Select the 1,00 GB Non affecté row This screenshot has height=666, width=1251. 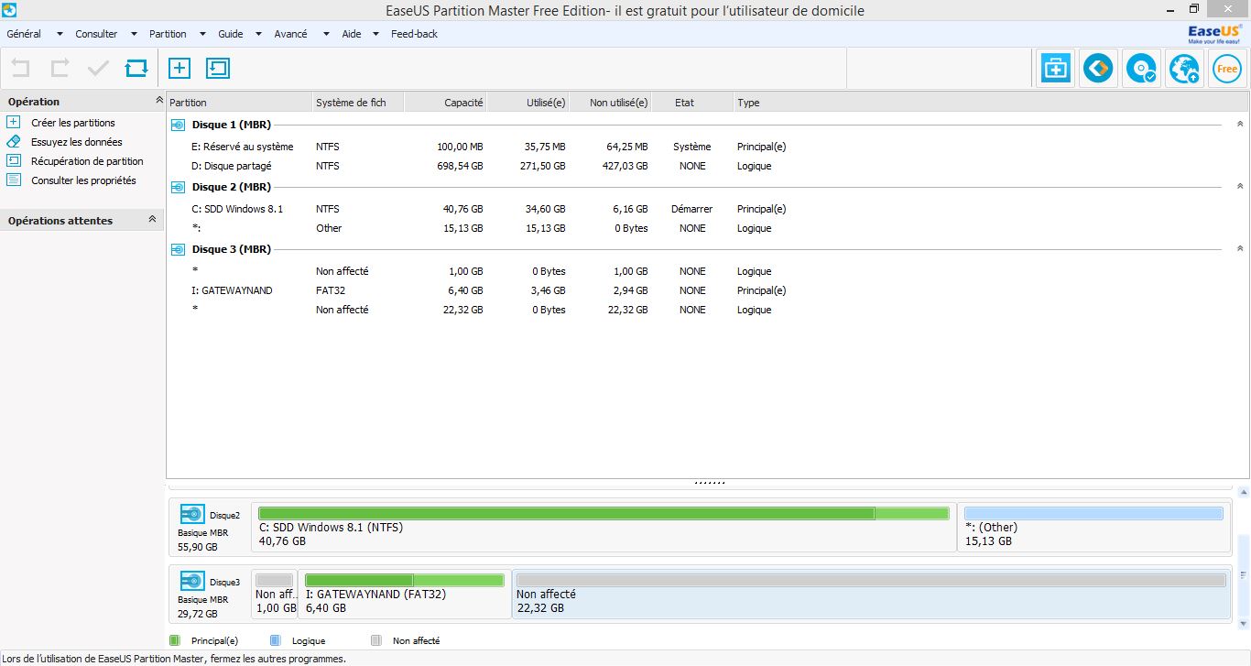(x=707, y=271)
